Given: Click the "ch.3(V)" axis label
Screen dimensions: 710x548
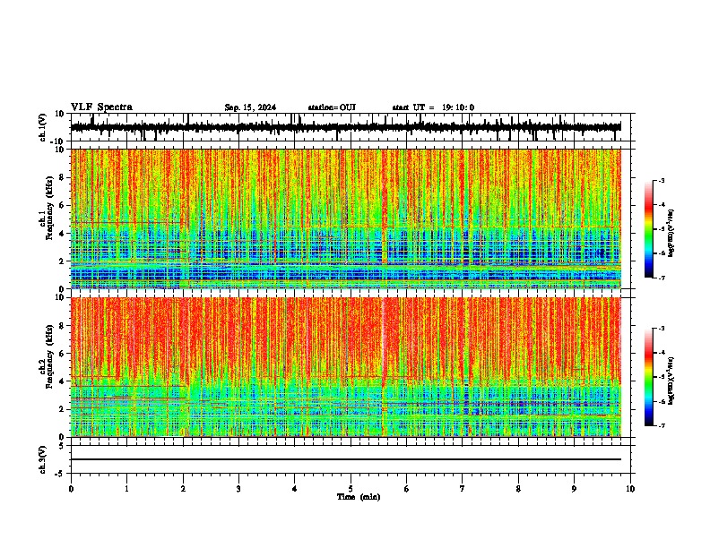Looking at the screenshot, I should pos(43,460).
